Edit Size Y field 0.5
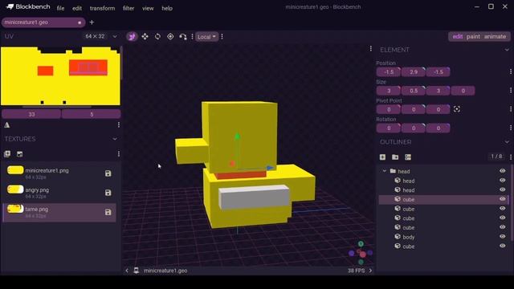This screenshot has height=289, width=514. 414,91
